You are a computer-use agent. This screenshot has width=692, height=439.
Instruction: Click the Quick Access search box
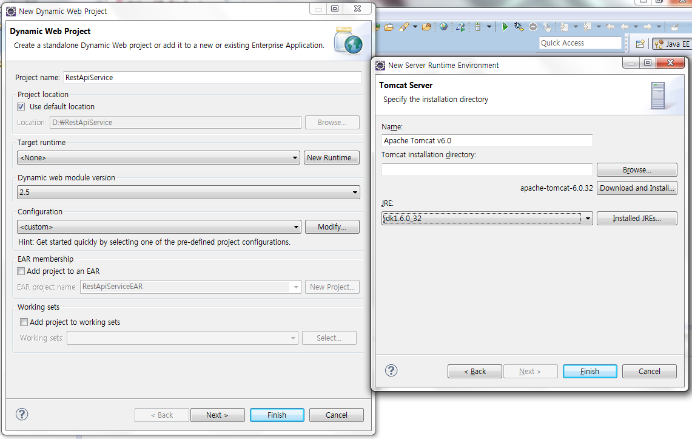(580, 43)
